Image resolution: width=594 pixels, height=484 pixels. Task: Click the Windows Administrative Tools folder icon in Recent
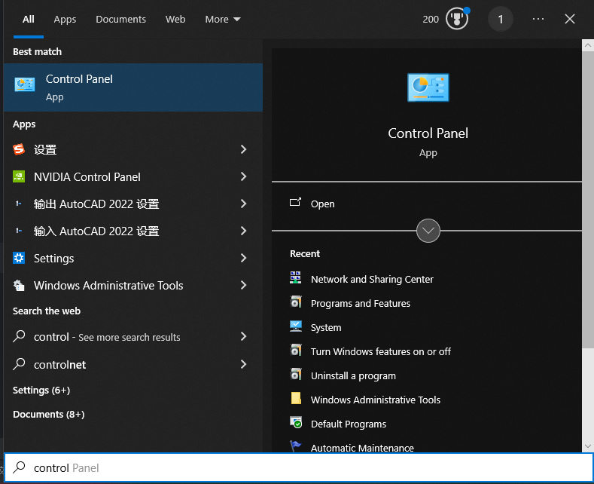pos(296,398)
